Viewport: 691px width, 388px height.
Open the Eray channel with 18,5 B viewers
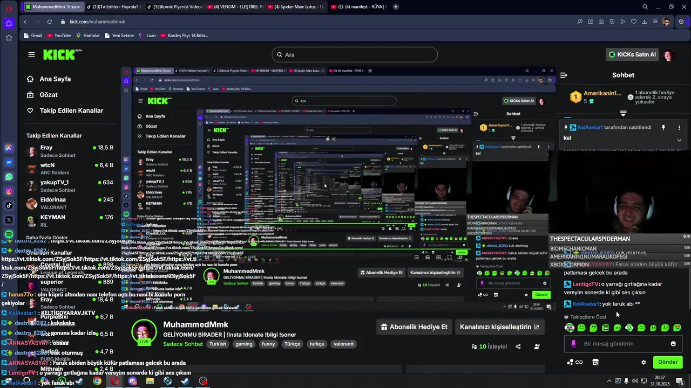[x=70, y=151]
